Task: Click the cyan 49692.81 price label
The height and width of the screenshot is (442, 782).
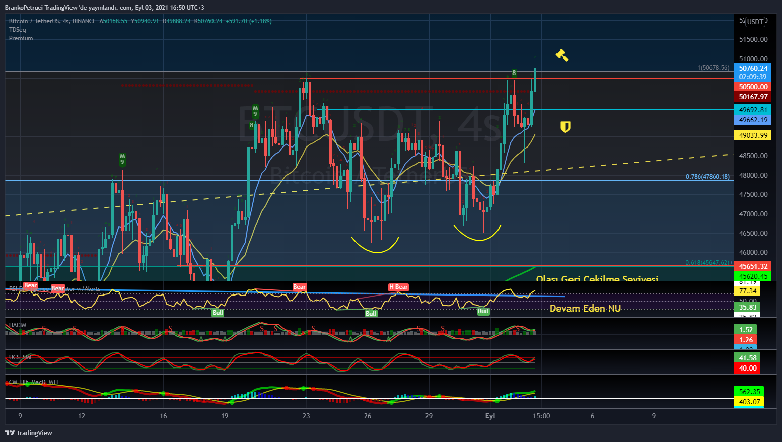Action: (x=753, y=110)
